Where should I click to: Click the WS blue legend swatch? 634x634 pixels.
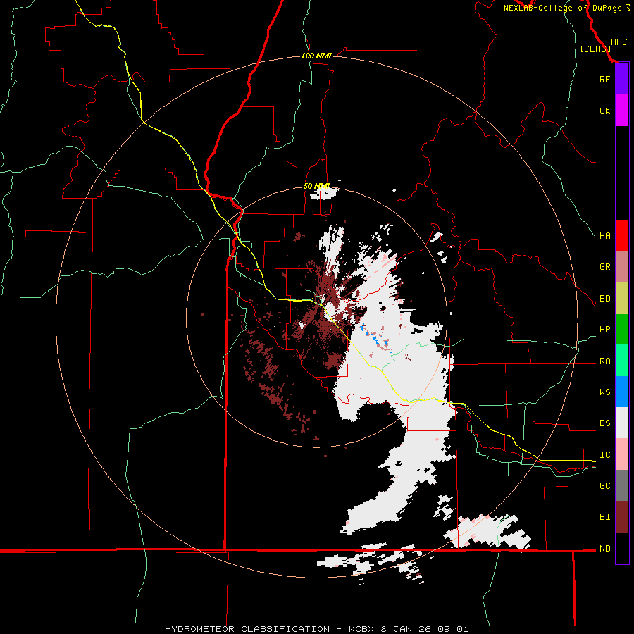coord(622,392)
